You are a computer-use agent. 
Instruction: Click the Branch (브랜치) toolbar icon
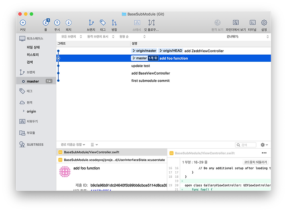click(91, 23)
